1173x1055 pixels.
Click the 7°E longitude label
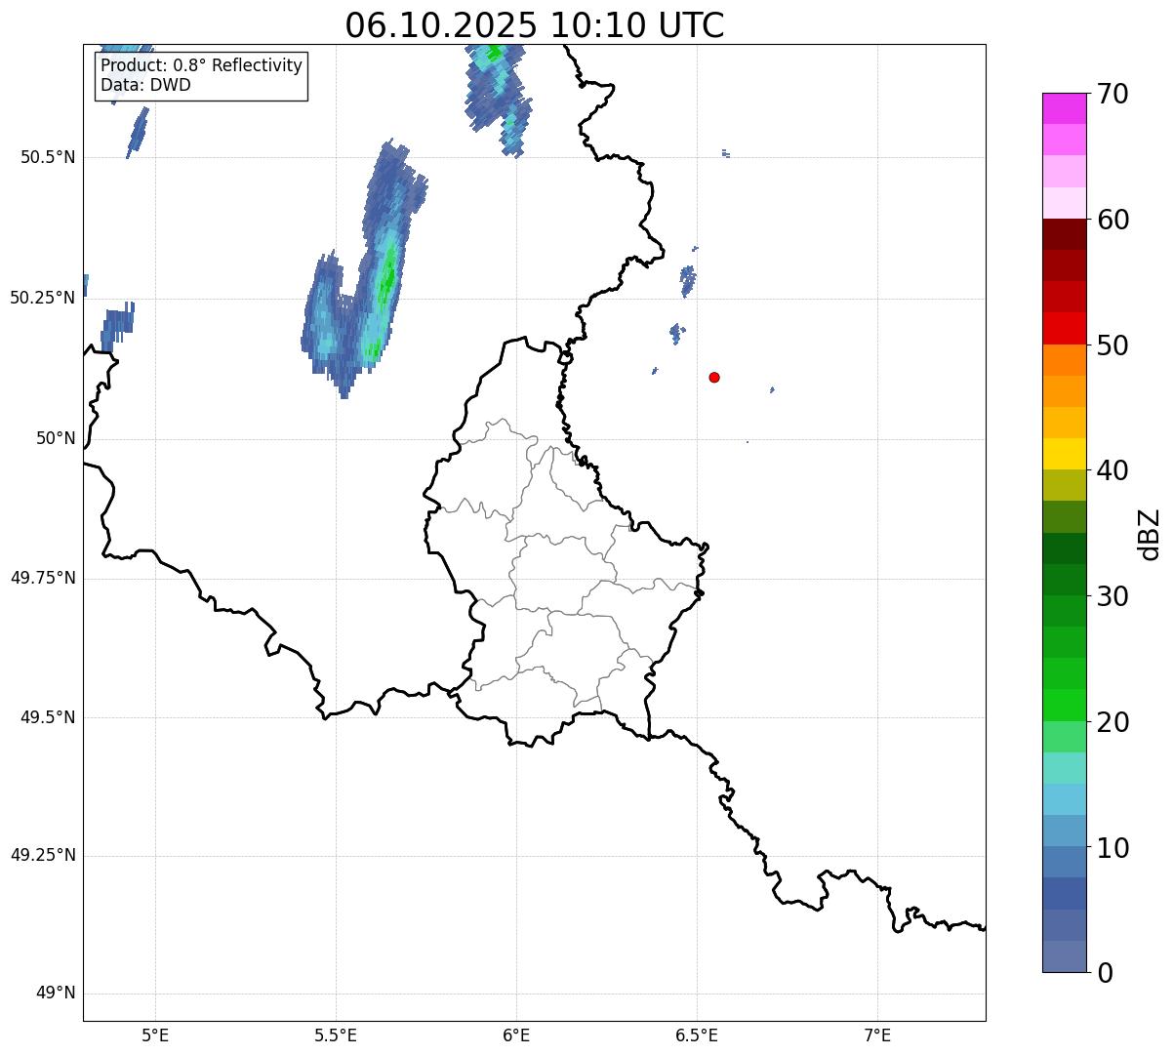point(878,1035)
